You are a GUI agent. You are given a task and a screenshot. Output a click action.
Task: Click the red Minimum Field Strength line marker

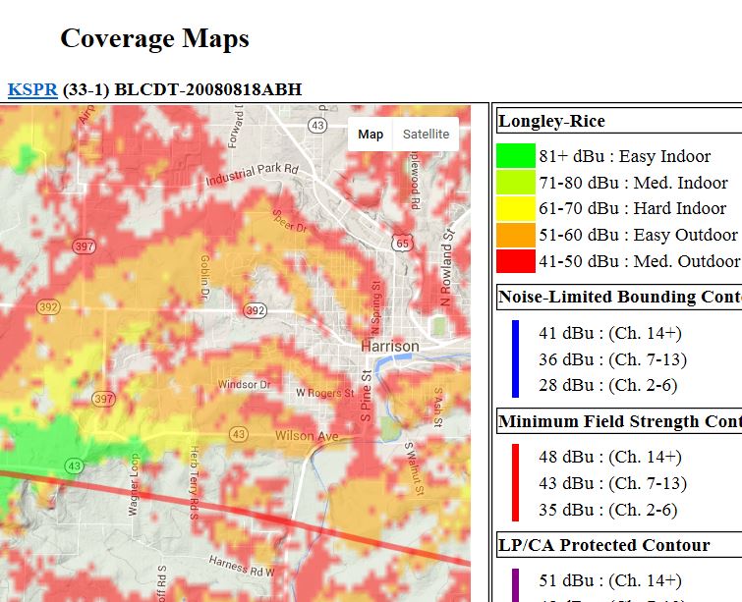click(515, 482)
